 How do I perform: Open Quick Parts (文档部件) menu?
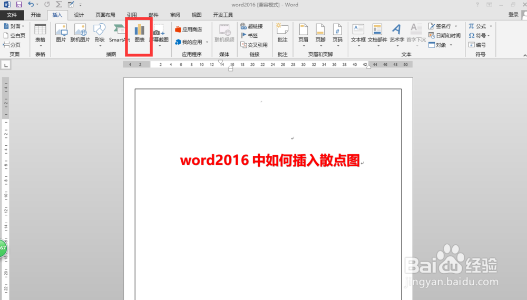[377, 35]
